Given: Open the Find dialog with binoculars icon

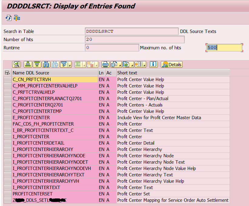Looking at the screenshot, I should point(46,64).
